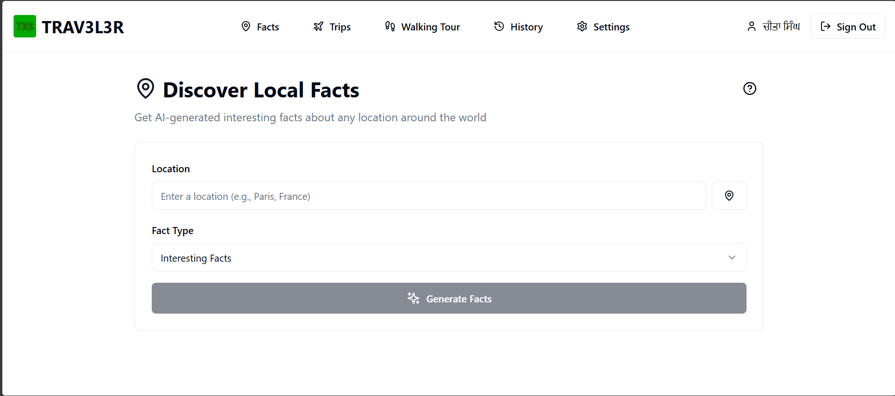This screenshot has width=895, height=396.
Task: Click the map pin icon beside heading
Action: (146, 88)
